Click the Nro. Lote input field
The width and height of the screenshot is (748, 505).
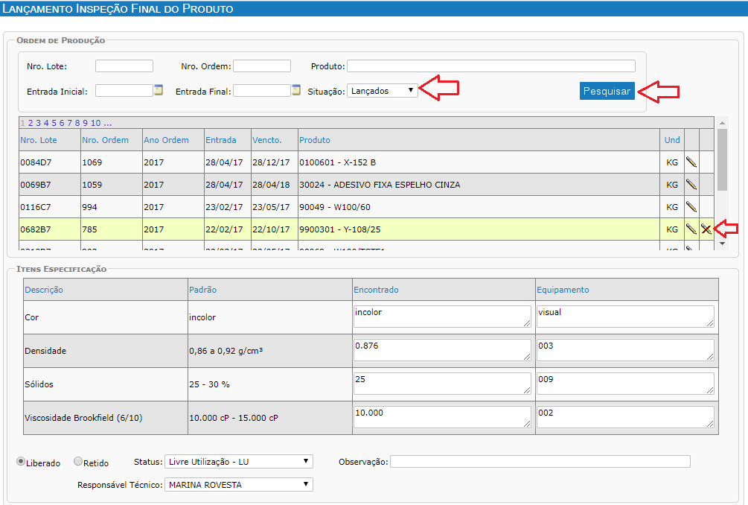coord(124,66)
